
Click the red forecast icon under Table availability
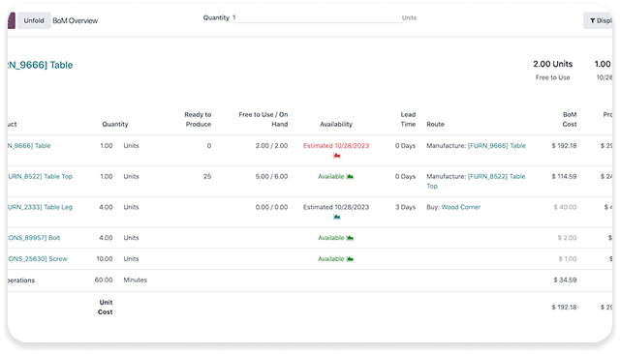point(336,156)
